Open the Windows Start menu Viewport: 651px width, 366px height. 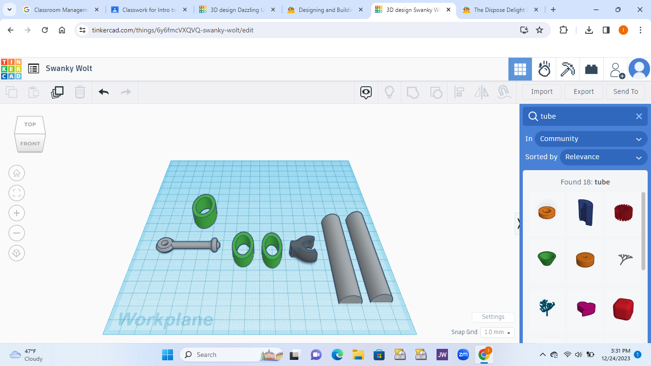(167, 355)
